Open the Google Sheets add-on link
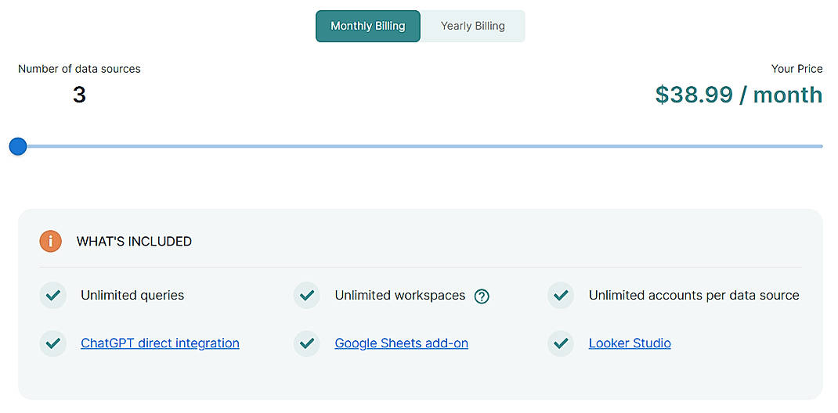Screen dimensions: 838x413 pos(401,343)
